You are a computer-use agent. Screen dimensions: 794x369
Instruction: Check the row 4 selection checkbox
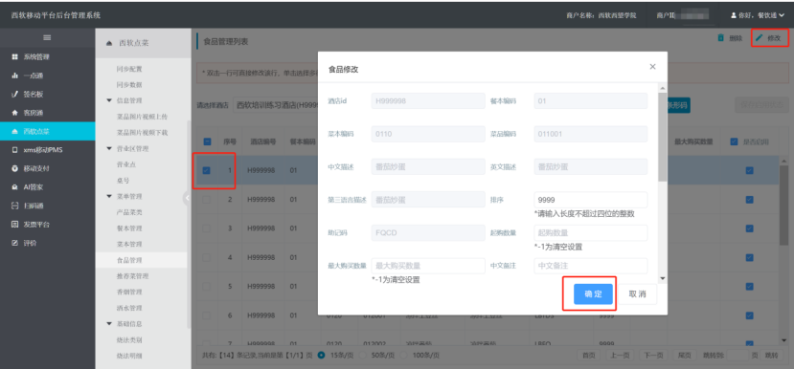pyautogui.click(x=206, y=257)
